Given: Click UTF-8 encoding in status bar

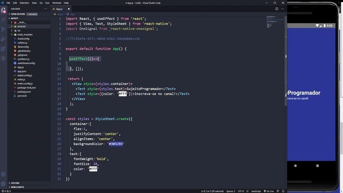Looking at the screenshot, I should point(241,191).
